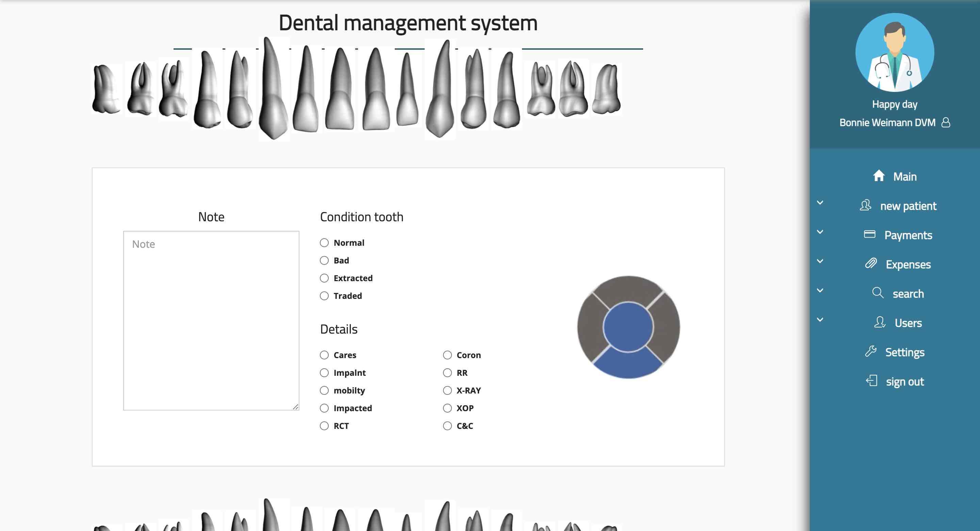The width and height of the screenshot is (980, 531).
Task: Select the Traded condition radio button
Action: pyautogui.click(x=324, y=296)
